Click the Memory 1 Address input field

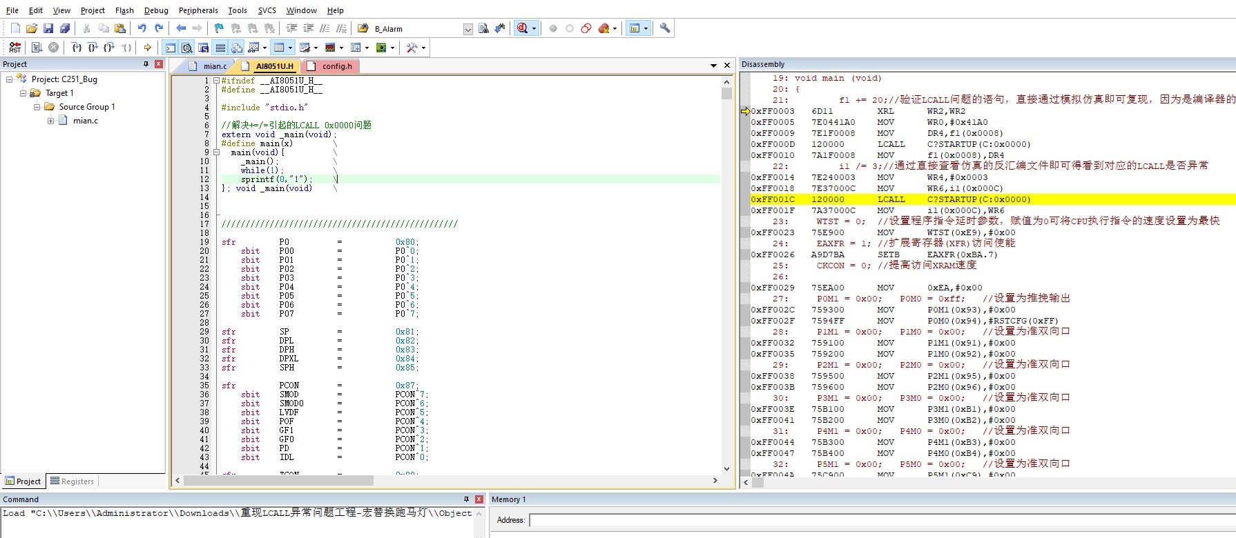click(x=882, y=520)
